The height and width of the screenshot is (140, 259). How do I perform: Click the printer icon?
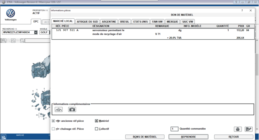(238, 129)
